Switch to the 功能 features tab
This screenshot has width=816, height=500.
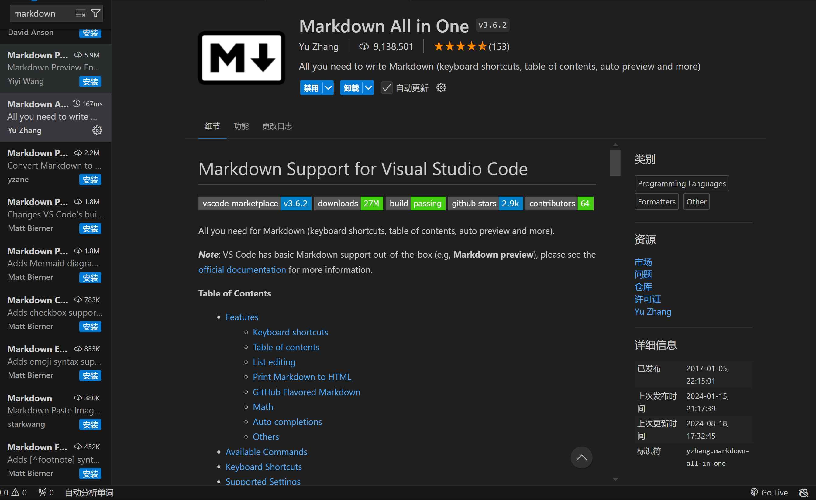click(x=241, y=126)
